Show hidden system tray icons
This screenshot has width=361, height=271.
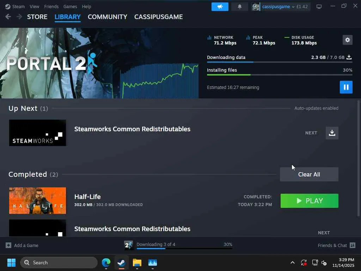292,263
